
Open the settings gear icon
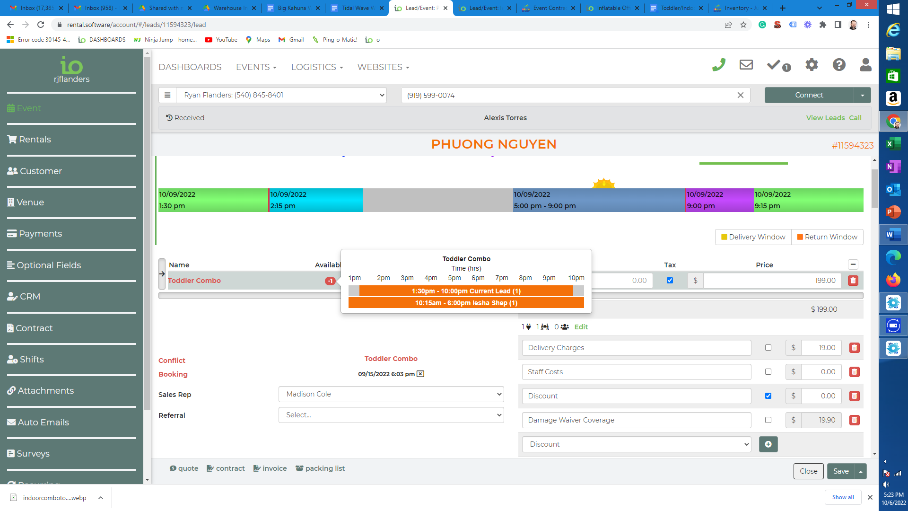coord(812,65)
